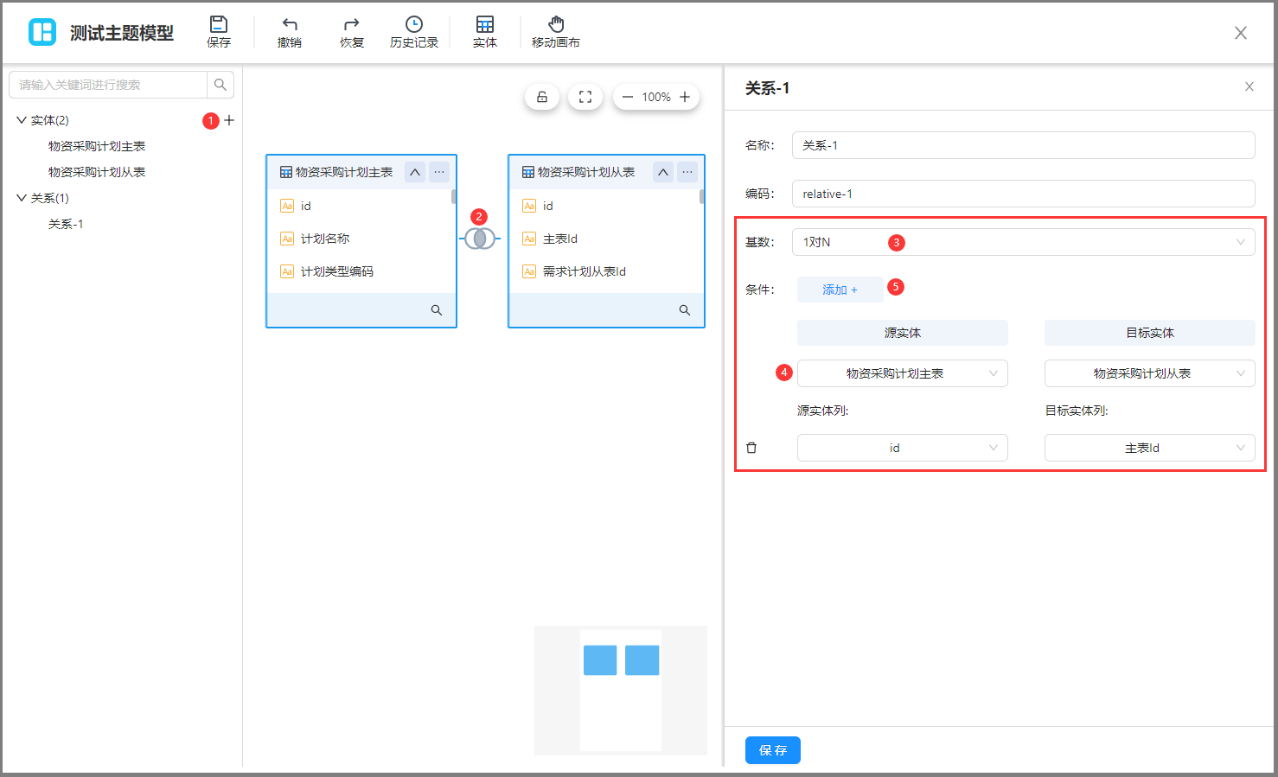Open the 基数 cardinality dropdown
1278x777 pixels.
click(1023, 242)
